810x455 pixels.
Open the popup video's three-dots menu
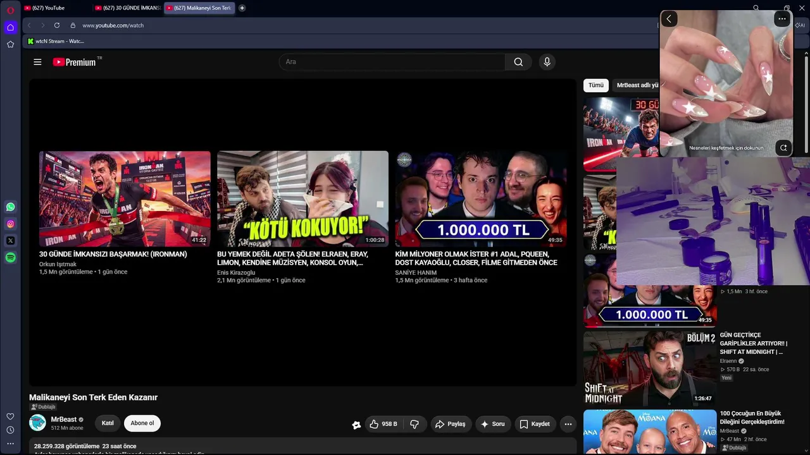(x=782, y=19)
